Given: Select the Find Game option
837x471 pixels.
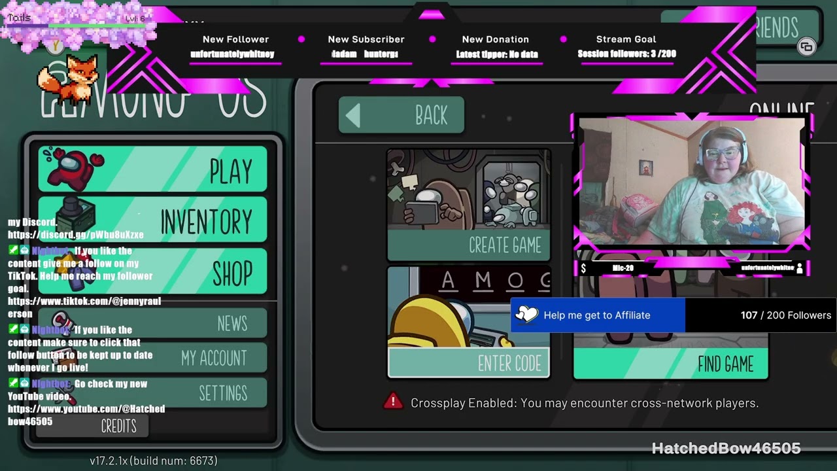Looking at the screenshot, I should point(671,364).
